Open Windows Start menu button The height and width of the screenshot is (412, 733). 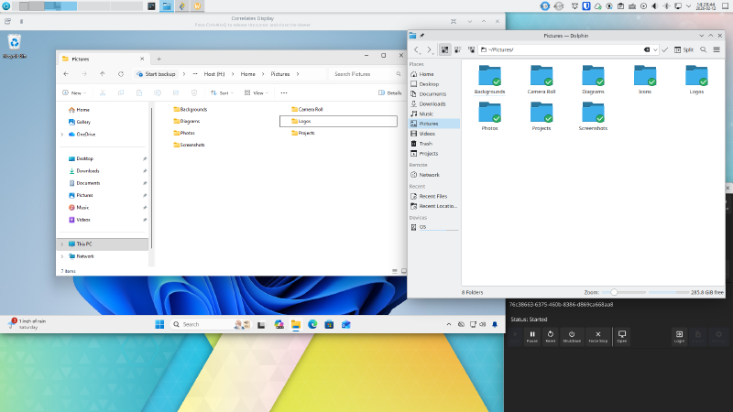coord(159,324)
